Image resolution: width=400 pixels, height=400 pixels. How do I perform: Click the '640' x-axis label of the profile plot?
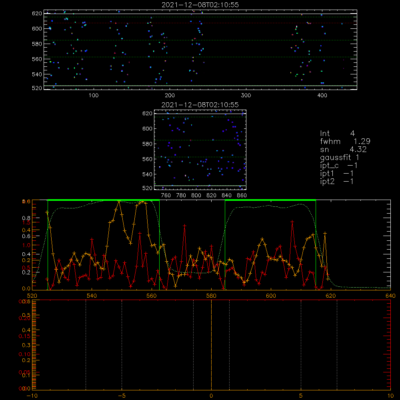(x=390, y=296)
